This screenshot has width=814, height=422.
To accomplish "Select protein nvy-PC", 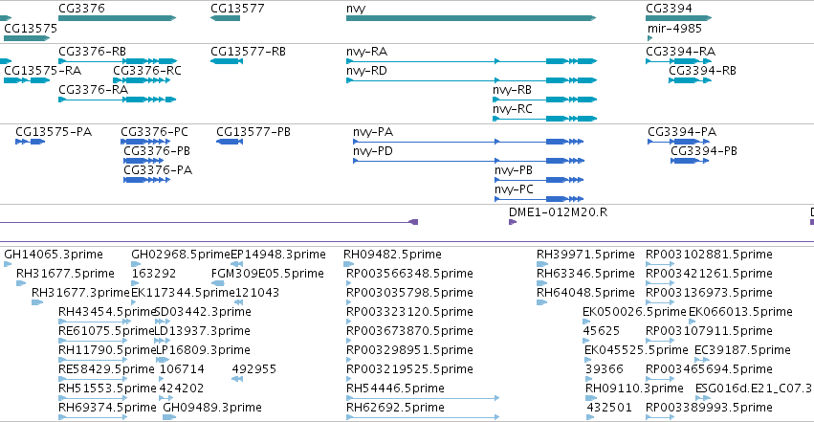I will tap(539, 199).
